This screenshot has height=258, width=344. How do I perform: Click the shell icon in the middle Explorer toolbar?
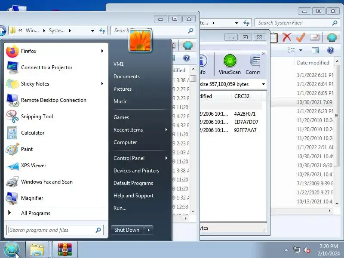[x=187, y=46]
